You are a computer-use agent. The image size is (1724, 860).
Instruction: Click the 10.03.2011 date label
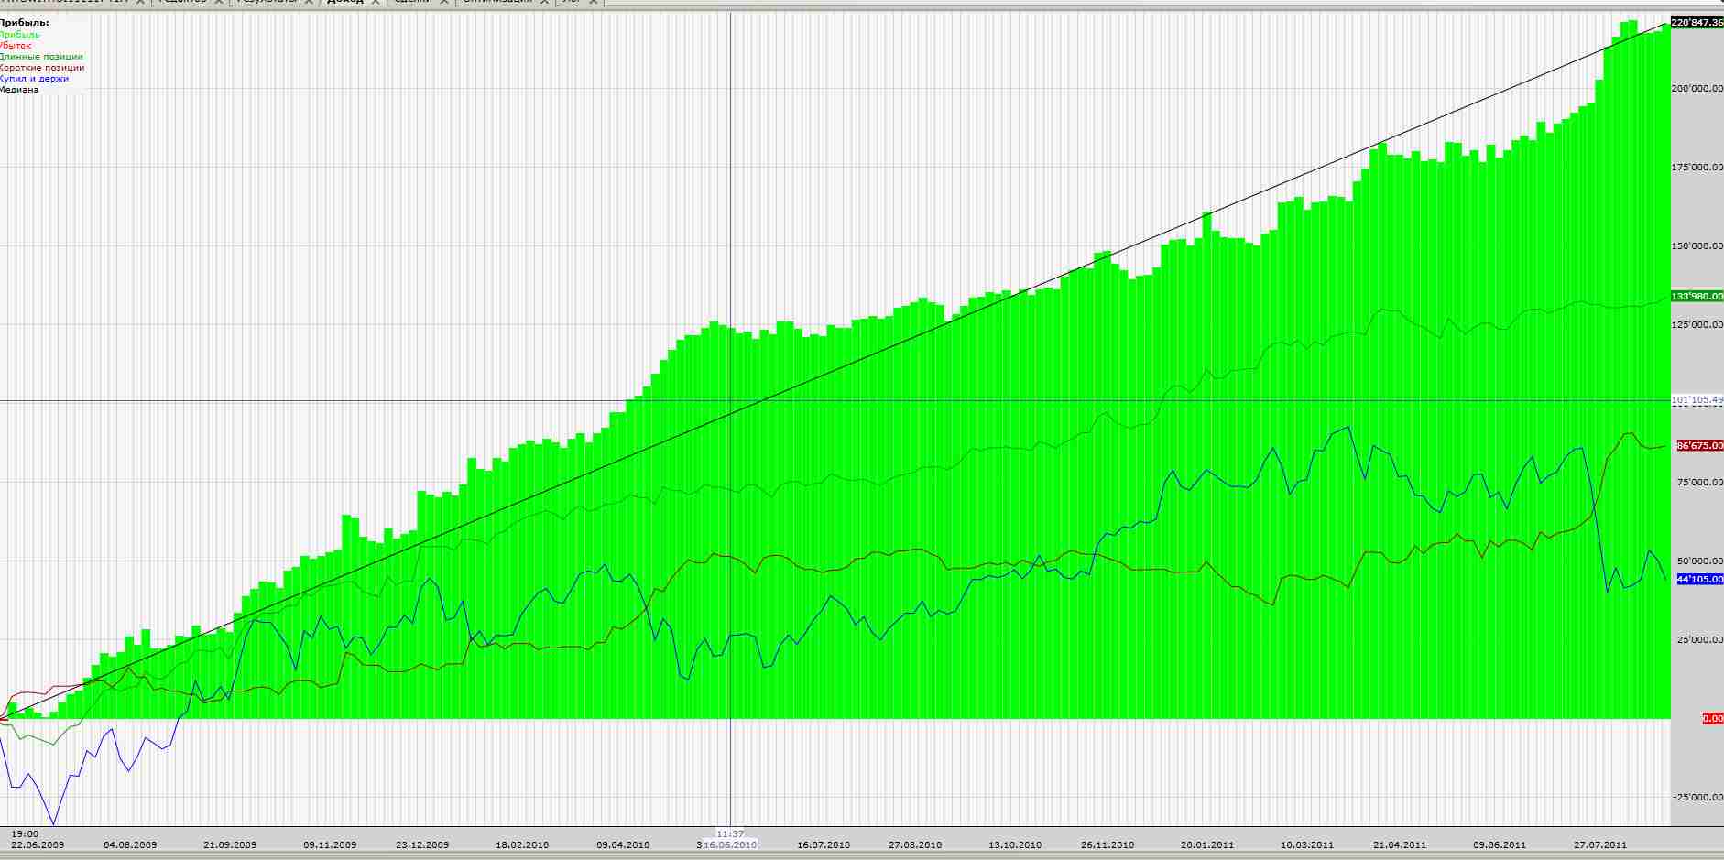tap(1307, 845)
